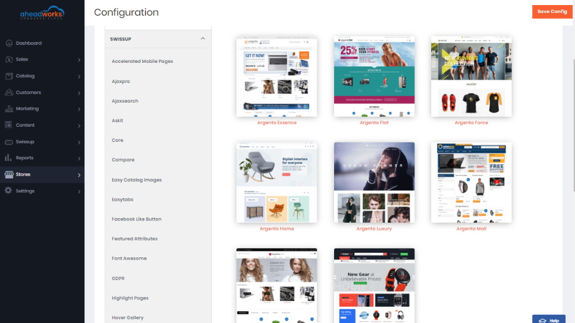Select the Askit config tab
This screenshot has height=323, width=575.
coord(117,121)
